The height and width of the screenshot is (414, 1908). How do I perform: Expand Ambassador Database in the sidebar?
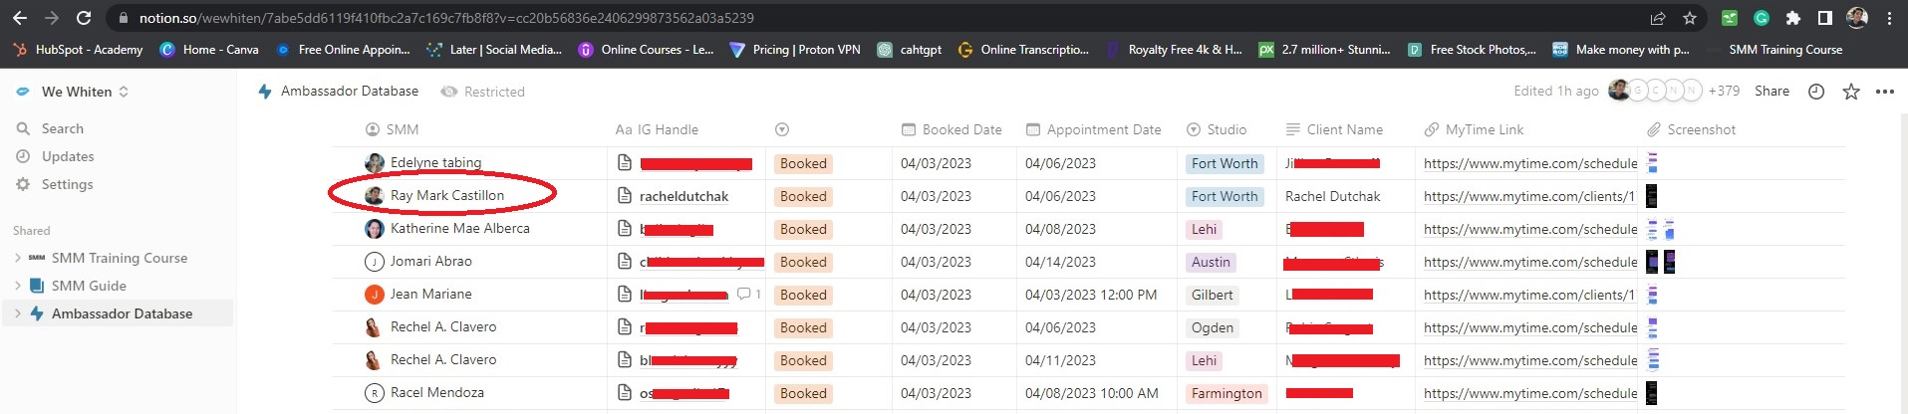[18, 313]
